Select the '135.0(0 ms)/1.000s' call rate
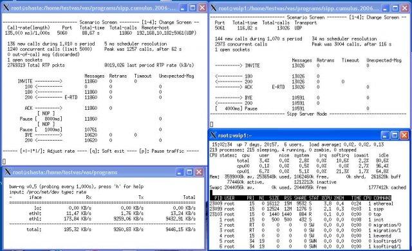Viewport: 412px width, 251px height. (27, 33)
